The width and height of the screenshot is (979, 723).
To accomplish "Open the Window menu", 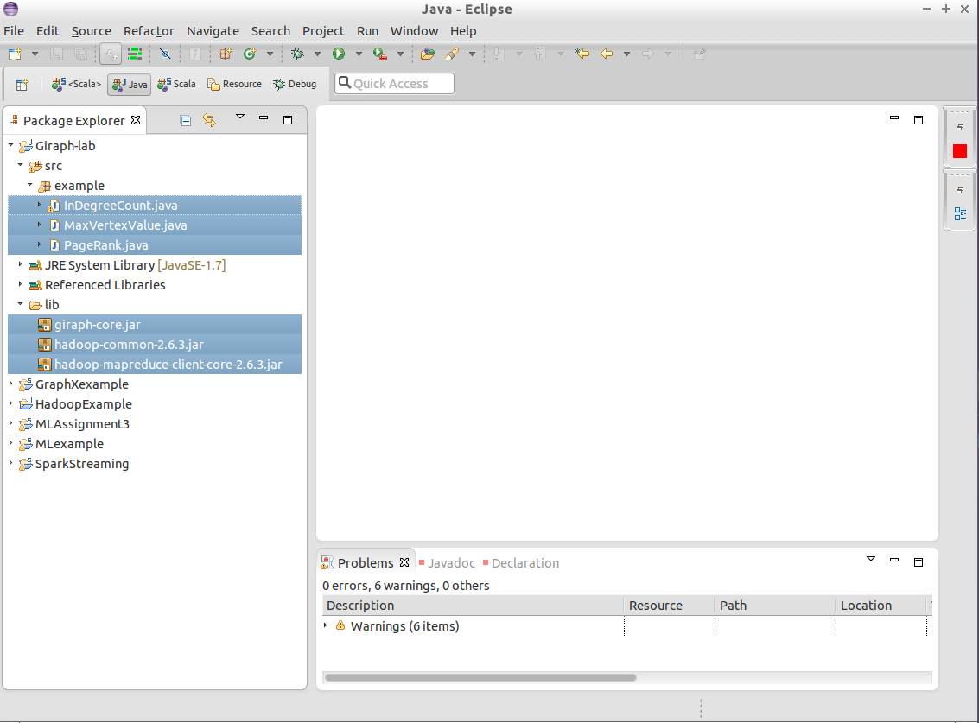I will pyautogui.click(x=414, y=31).
